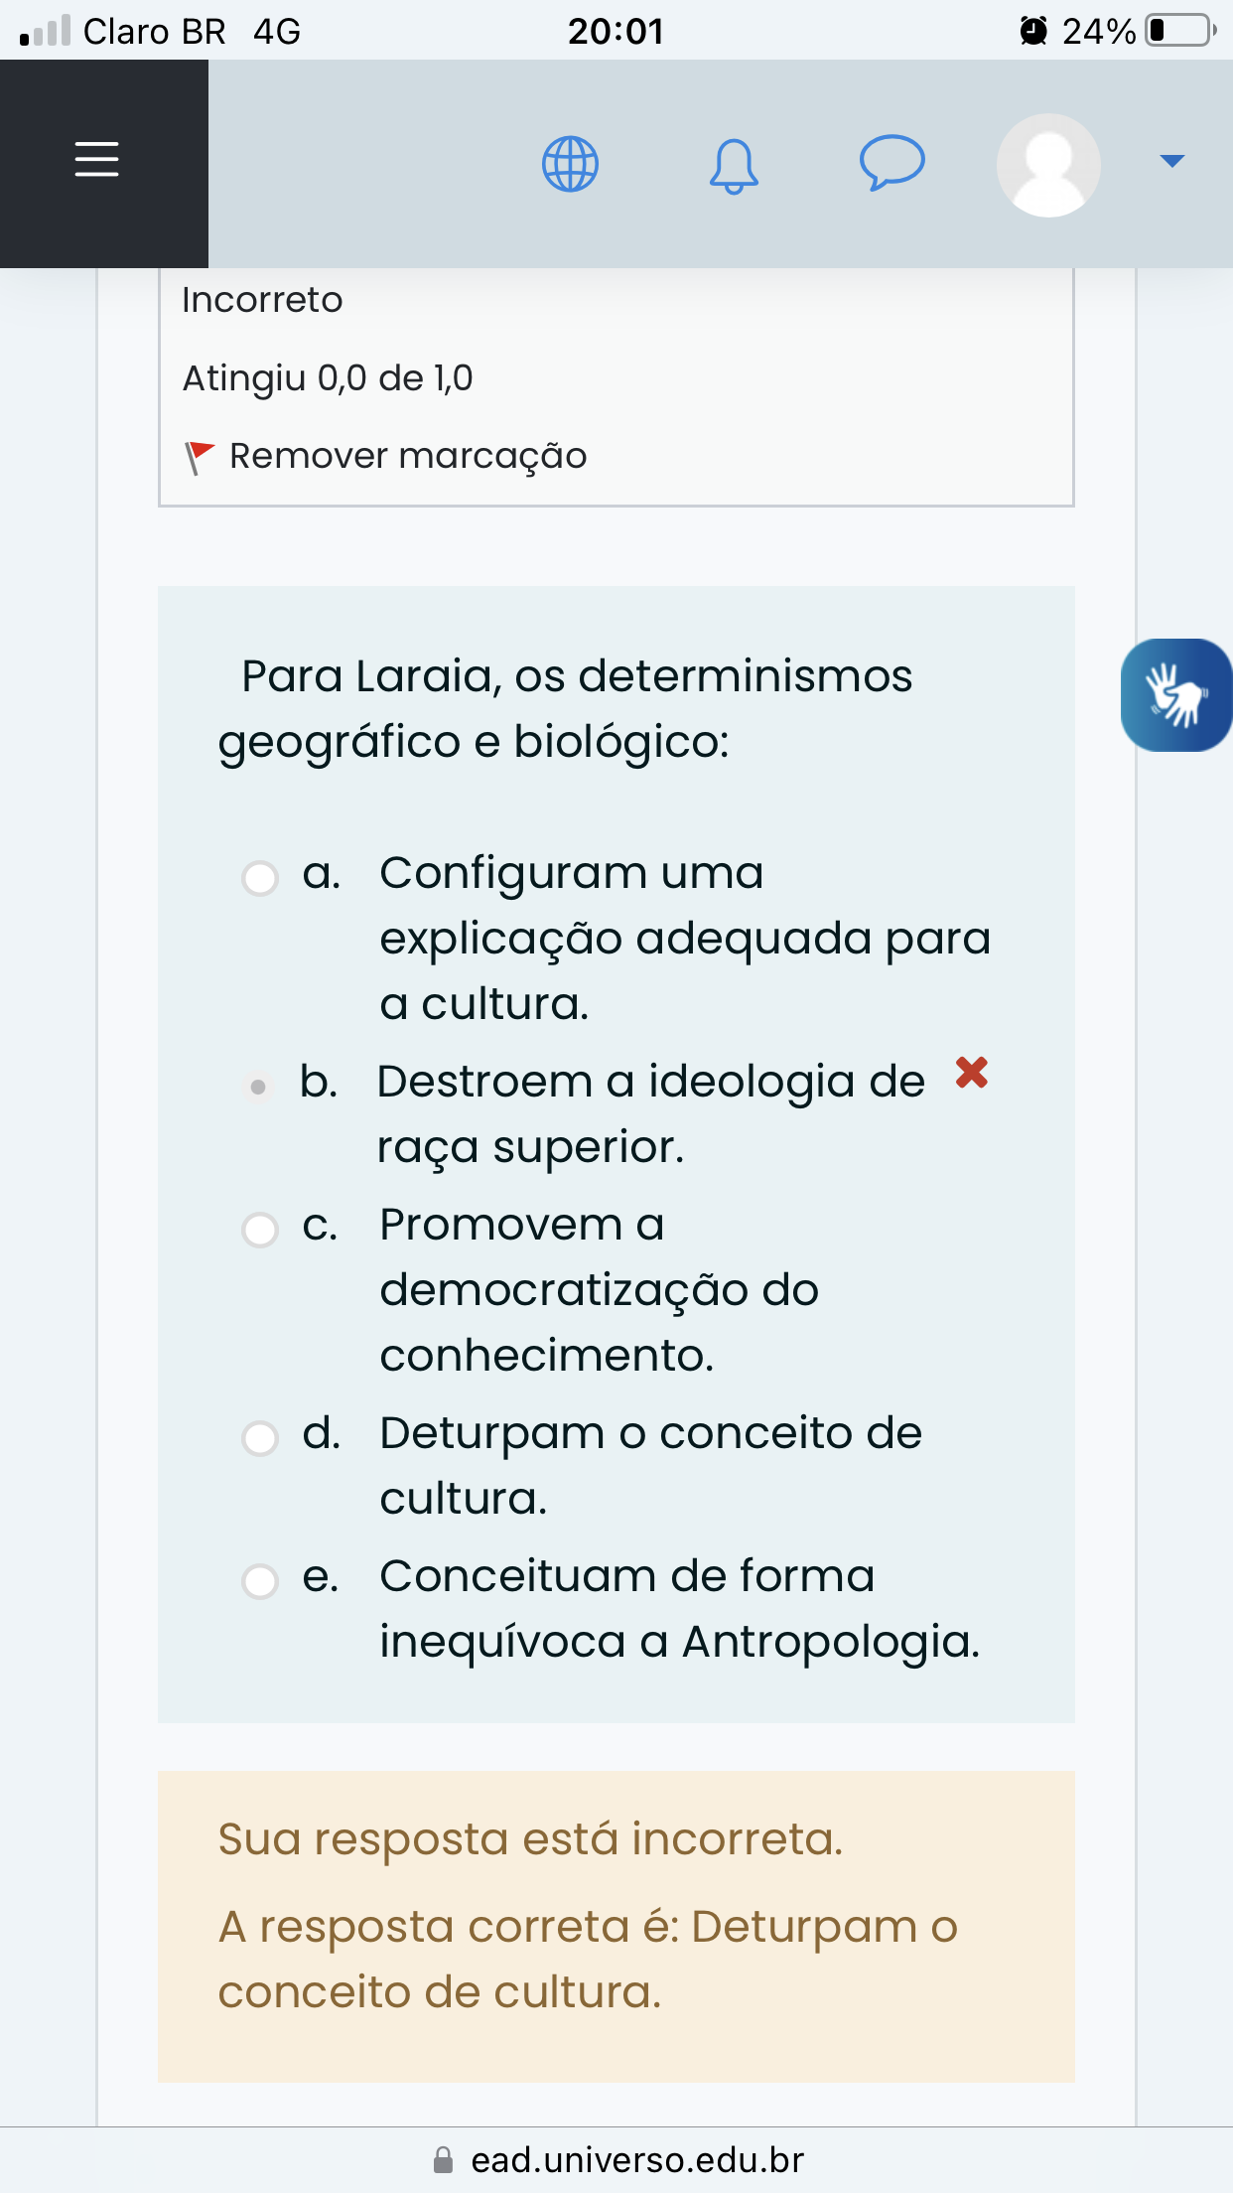Viewport: 1233px width, 2193px height.
Task: Click the red flag icon
Action: coord(200,457)
